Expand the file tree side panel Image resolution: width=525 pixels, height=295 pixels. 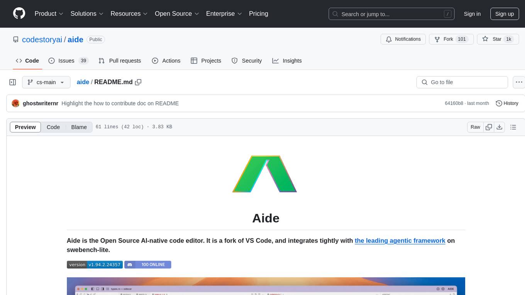(x=13, y=82)
